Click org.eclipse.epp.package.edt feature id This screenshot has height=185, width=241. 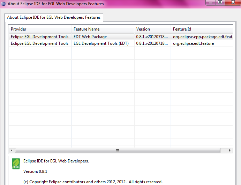[203, 37]
